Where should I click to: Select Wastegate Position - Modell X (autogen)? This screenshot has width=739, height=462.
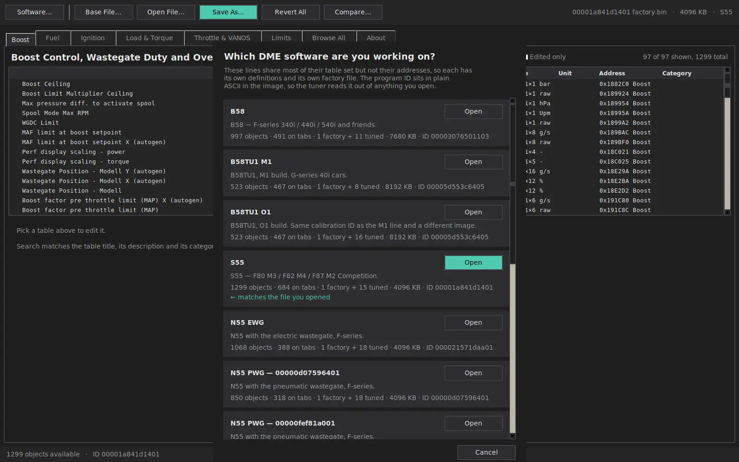tap(111, 181)
